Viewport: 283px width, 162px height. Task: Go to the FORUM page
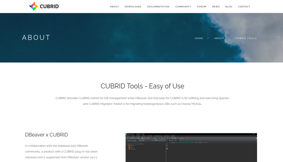click(201, 7)
